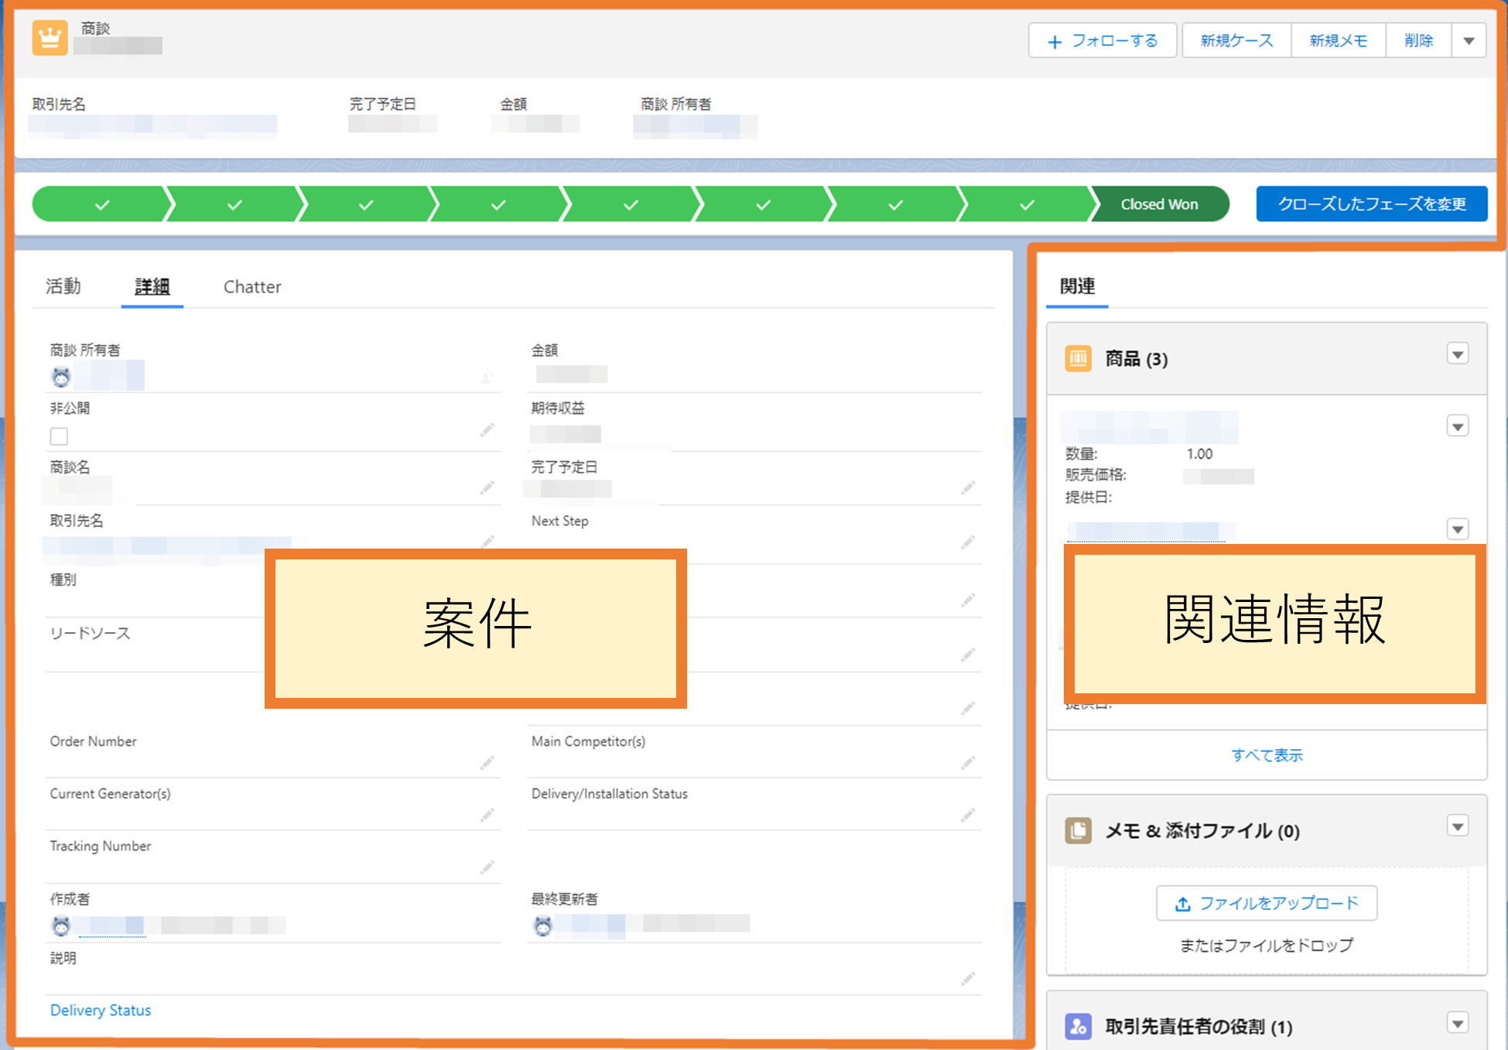
Task: Click the 取引先責任者の役割 panel icon
Action: (x=1078, y=1027)
